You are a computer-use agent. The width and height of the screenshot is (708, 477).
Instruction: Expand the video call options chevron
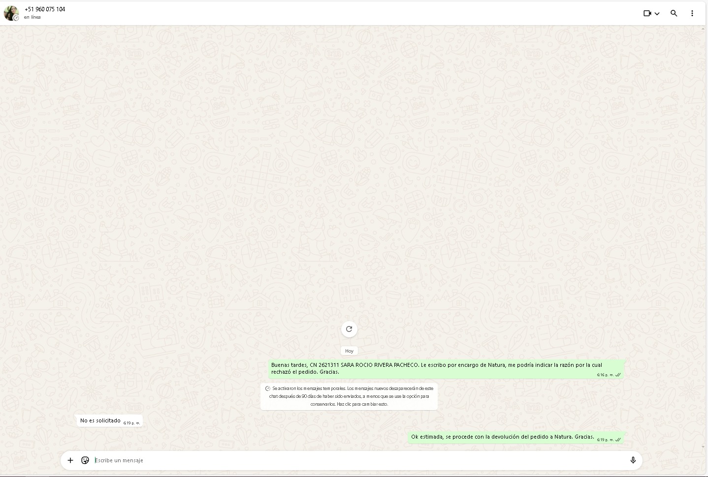coord(657,14)
